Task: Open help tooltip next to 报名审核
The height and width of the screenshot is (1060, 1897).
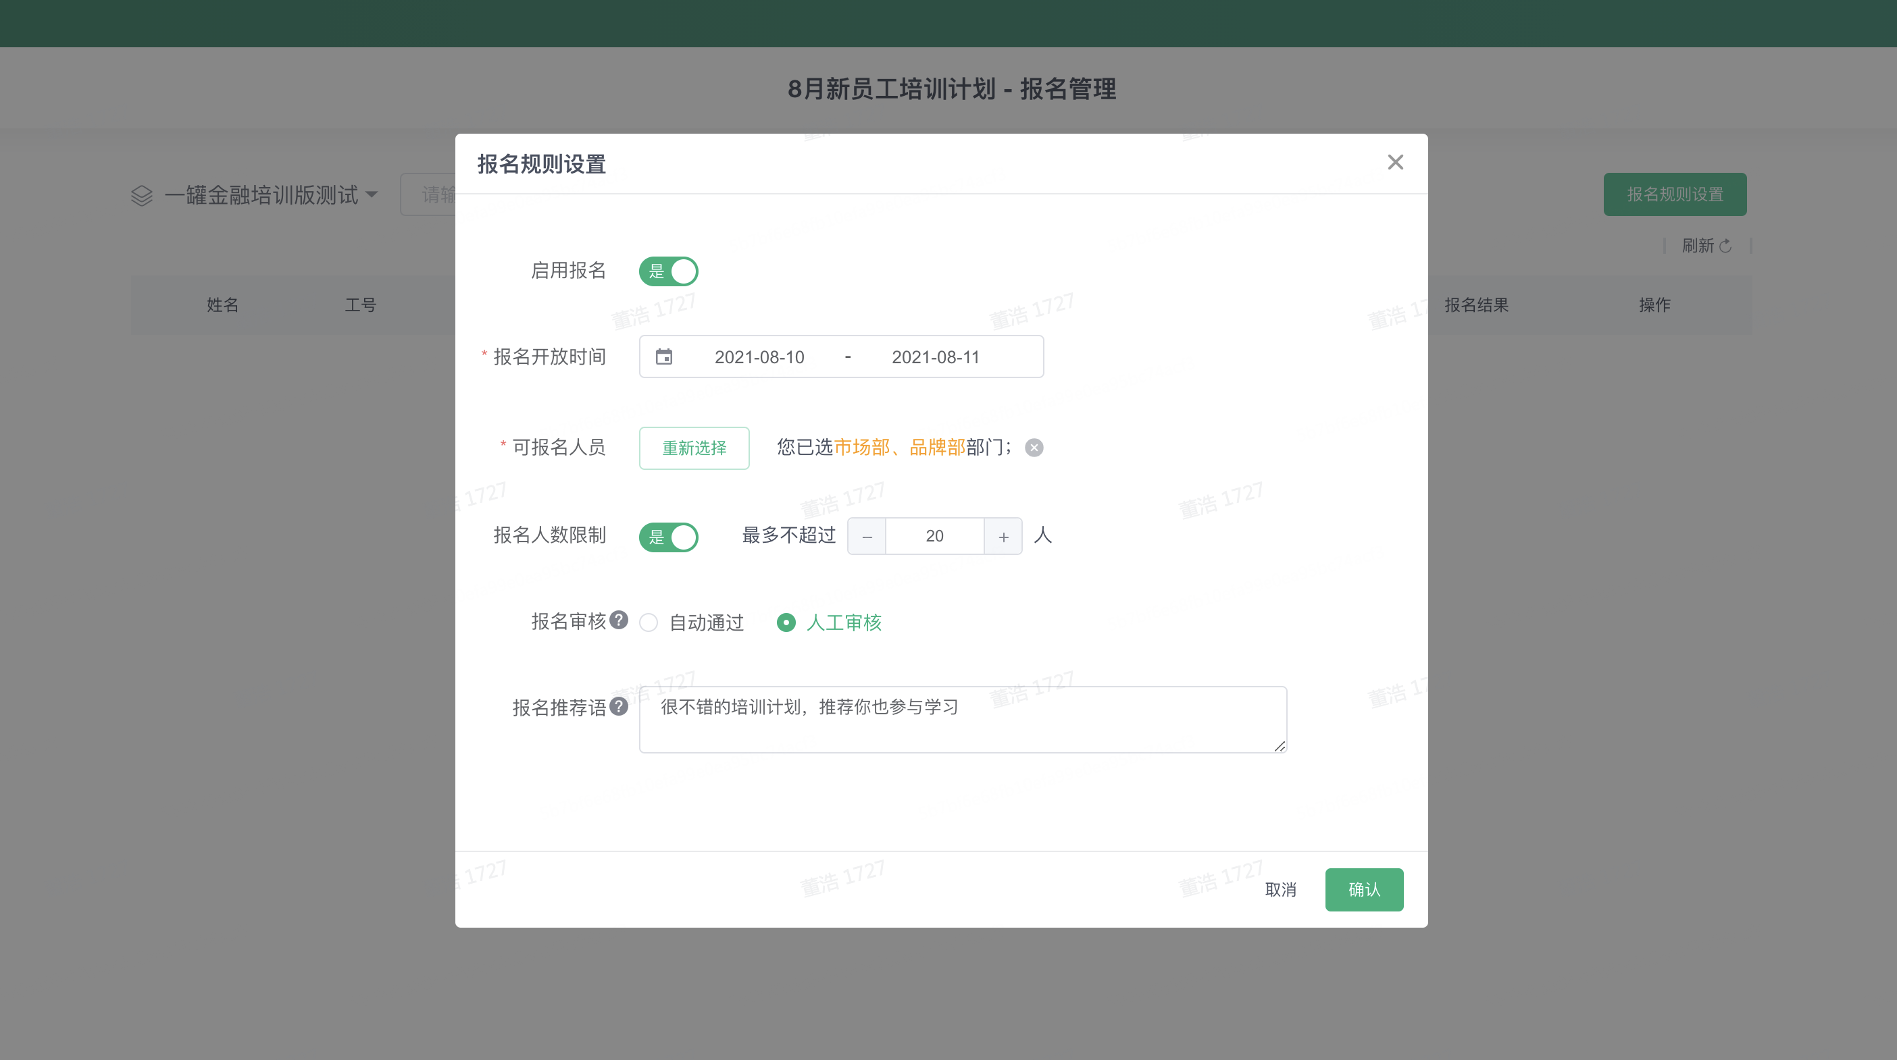Action: click(619, 620)
